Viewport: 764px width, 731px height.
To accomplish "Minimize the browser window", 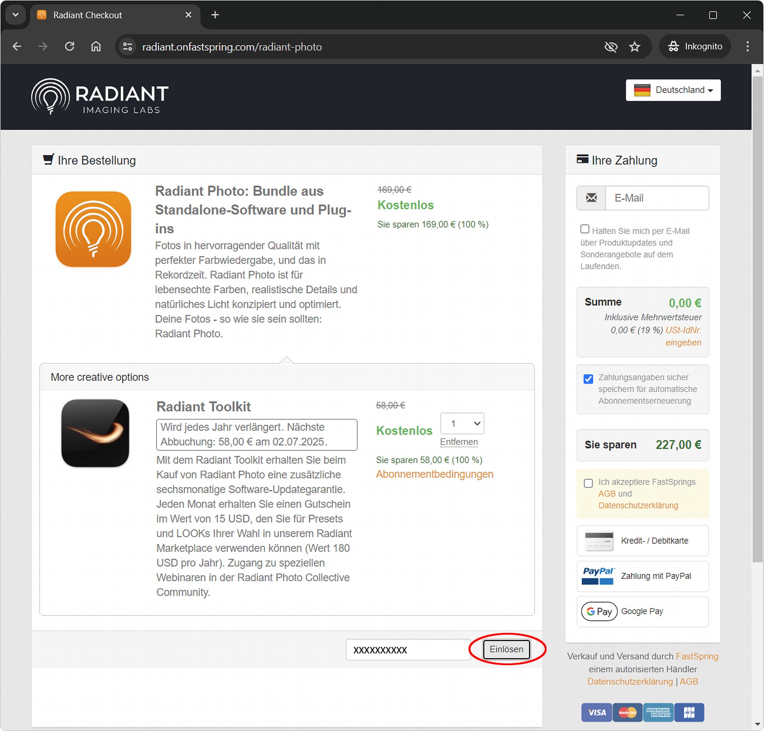I will tap(680, 15).
